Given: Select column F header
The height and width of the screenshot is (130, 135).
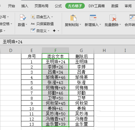Looking at the screenshot, I should coord(55,50).
